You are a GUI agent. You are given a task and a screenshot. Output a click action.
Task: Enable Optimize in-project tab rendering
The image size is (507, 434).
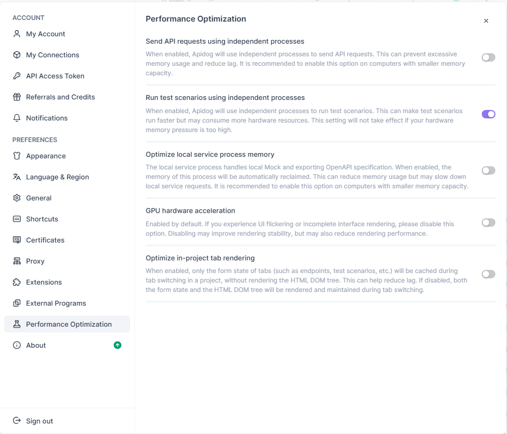click(x=488, y=274)
